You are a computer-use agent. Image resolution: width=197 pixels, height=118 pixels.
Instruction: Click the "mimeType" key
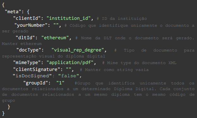click(27, 62)
